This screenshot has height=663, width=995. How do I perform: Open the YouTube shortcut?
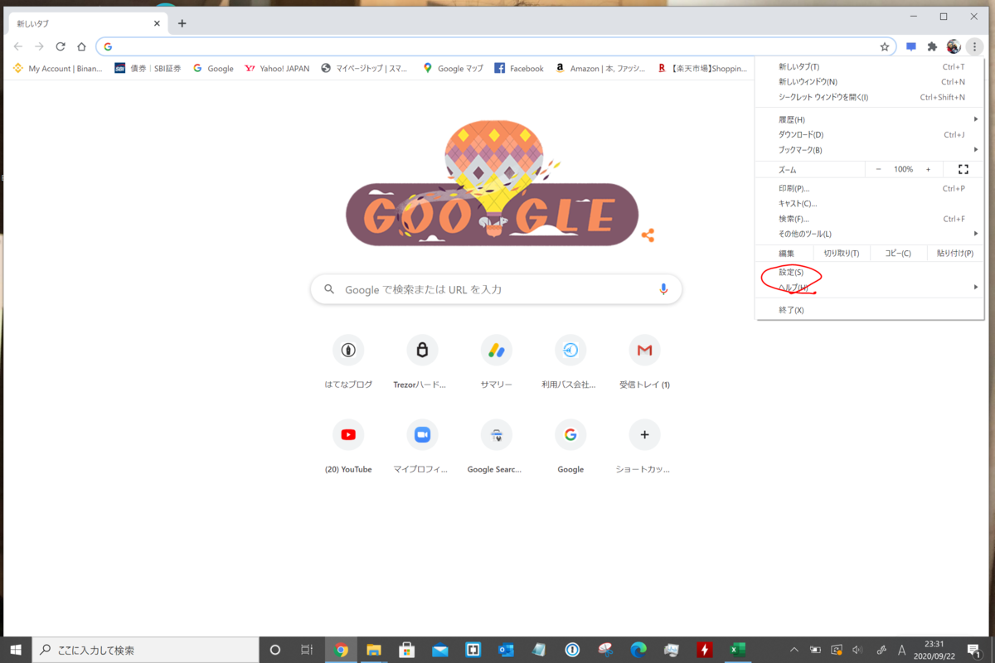point(348,446)
